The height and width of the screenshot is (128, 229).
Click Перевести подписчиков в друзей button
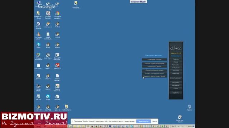[154, 76]
